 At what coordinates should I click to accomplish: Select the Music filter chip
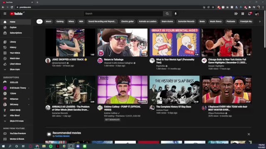click(x=48, y=22)
